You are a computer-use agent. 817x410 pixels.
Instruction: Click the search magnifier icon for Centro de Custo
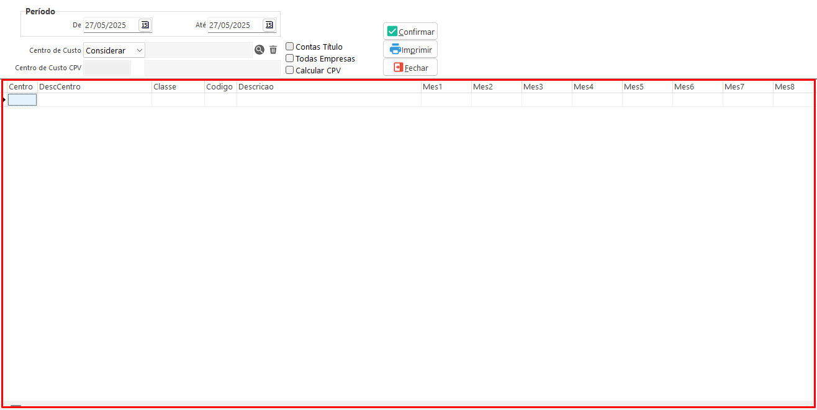point(260,50)
